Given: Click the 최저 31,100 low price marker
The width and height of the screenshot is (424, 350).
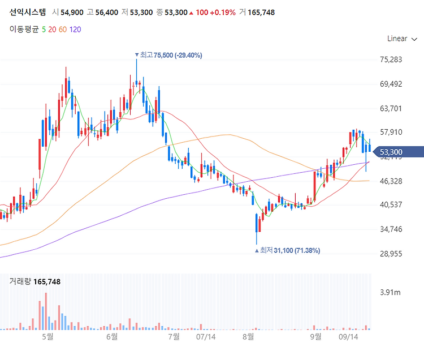Looking at the screenshot, I should pos(287,250).
